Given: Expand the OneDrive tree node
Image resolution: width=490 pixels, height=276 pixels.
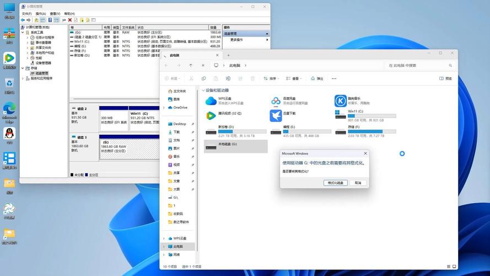Looking at the screenshot, I should (x=164, y=108).
